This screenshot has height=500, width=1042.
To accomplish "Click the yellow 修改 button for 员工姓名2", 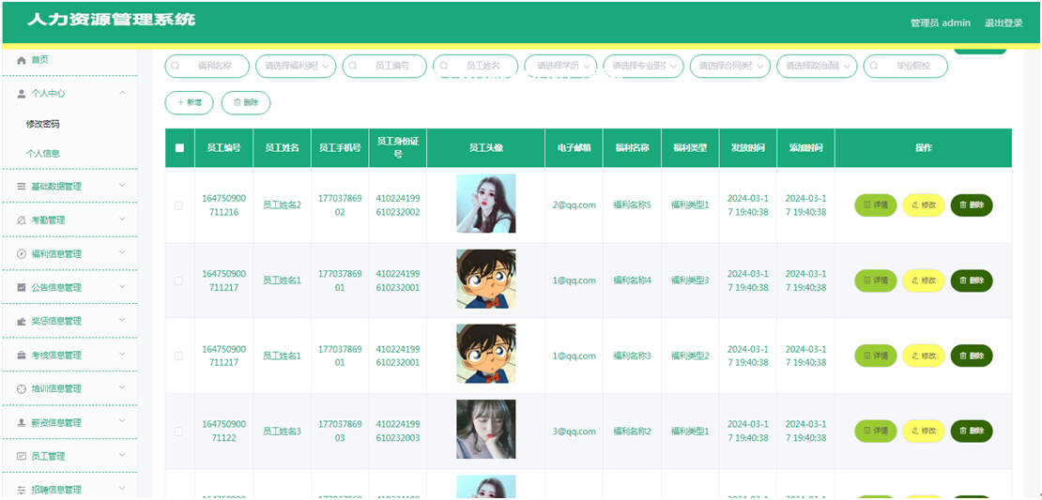I will coord(923,205).
